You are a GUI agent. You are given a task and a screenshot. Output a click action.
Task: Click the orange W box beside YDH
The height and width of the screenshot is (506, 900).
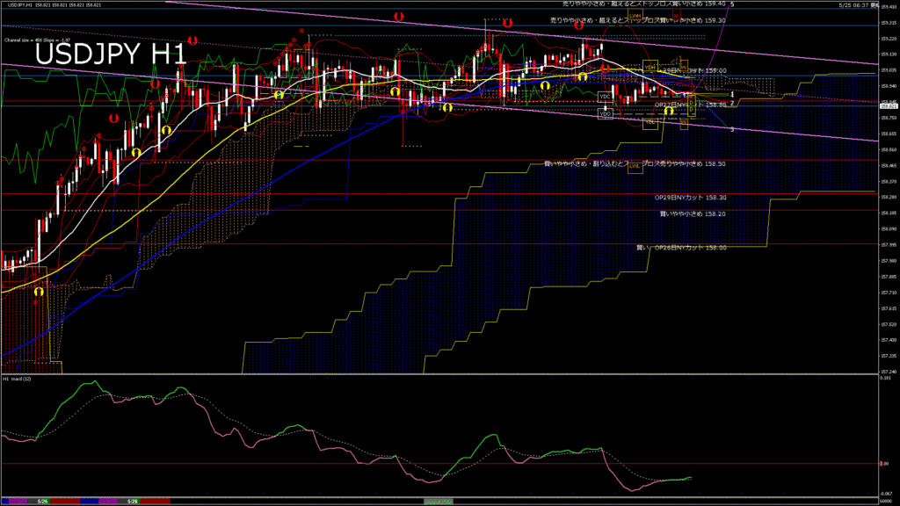pyautogui.click(x=684, y=67)
